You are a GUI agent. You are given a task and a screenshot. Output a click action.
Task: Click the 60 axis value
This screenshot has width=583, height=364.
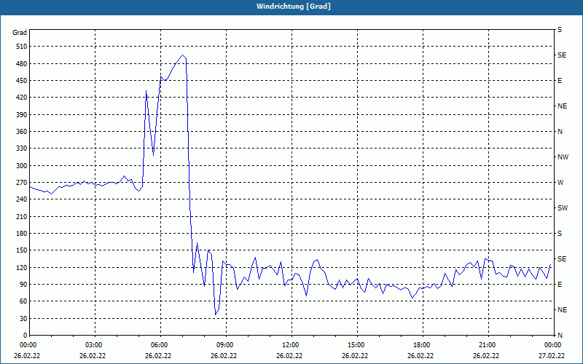coord(23,301)
